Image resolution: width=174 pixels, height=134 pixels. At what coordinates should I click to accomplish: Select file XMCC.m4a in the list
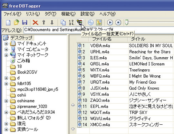100,125
